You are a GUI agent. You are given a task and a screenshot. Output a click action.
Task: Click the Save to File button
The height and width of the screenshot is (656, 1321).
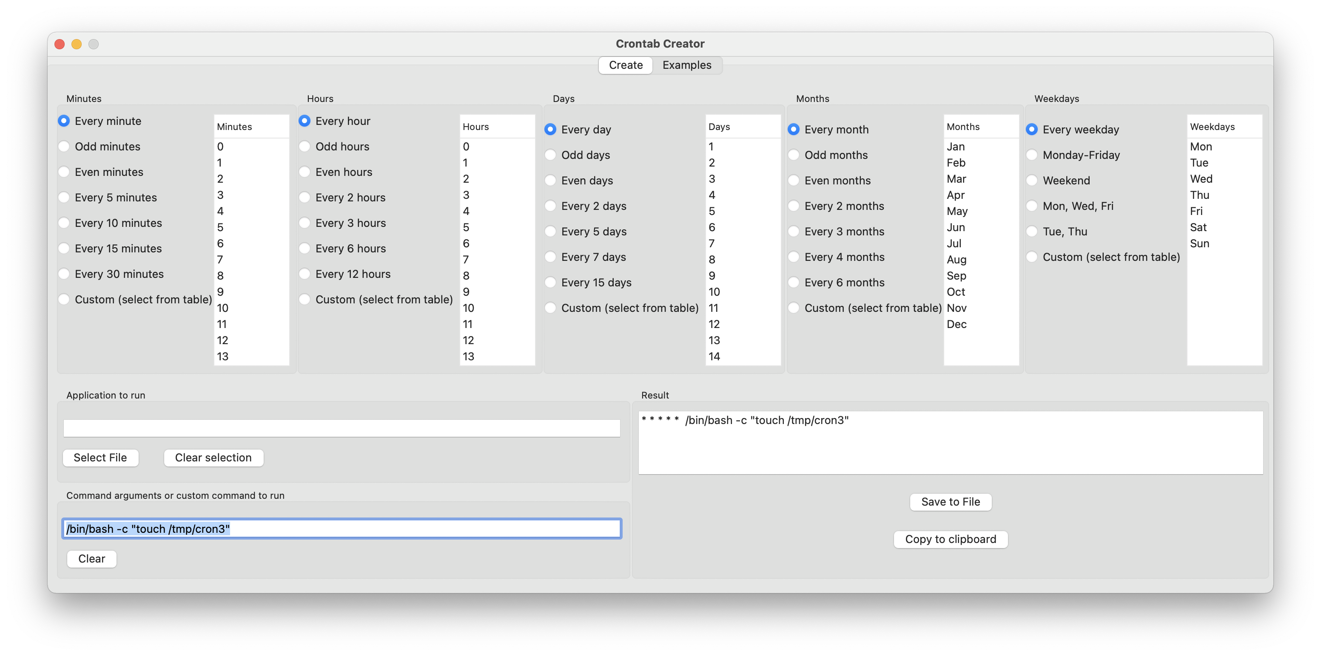click(950, 501)
